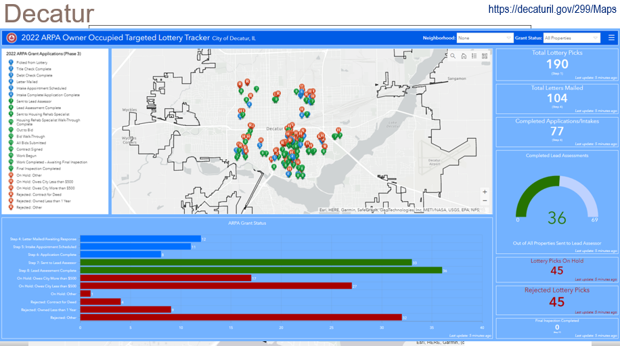
Task: Select the Rejected: Contract for Deed bar
Action: tap(100, 302)
